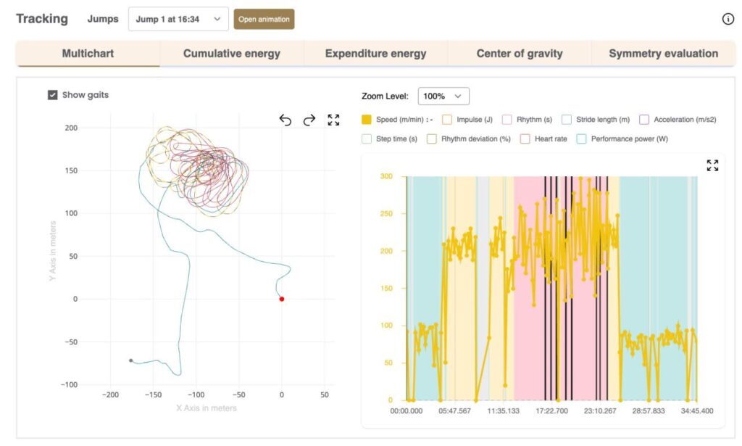This screenshot has width=742, height=446.
Task: Switch to the Cumulative energy tab
Action: [231, 54]
